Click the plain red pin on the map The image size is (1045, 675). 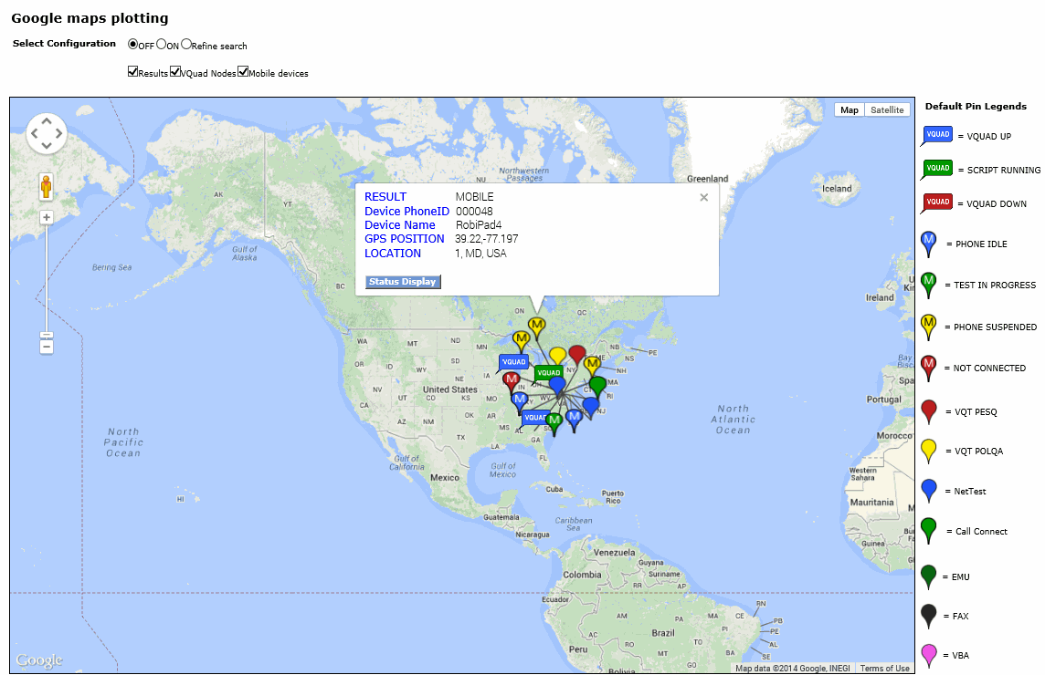tap(577, 356)
